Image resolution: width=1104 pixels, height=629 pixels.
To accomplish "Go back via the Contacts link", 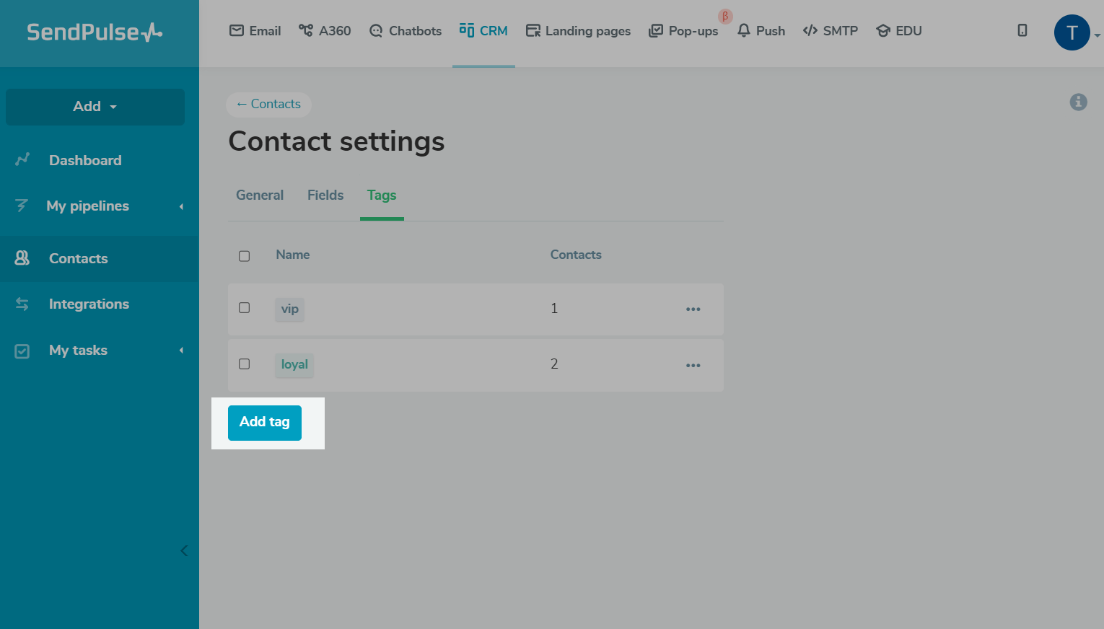I will [x=268, y=105].
